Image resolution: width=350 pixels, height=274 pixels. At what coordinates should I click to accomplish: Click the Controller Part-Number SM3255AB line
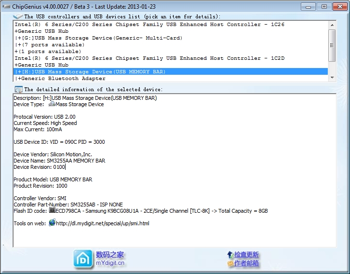coord(68,205)
